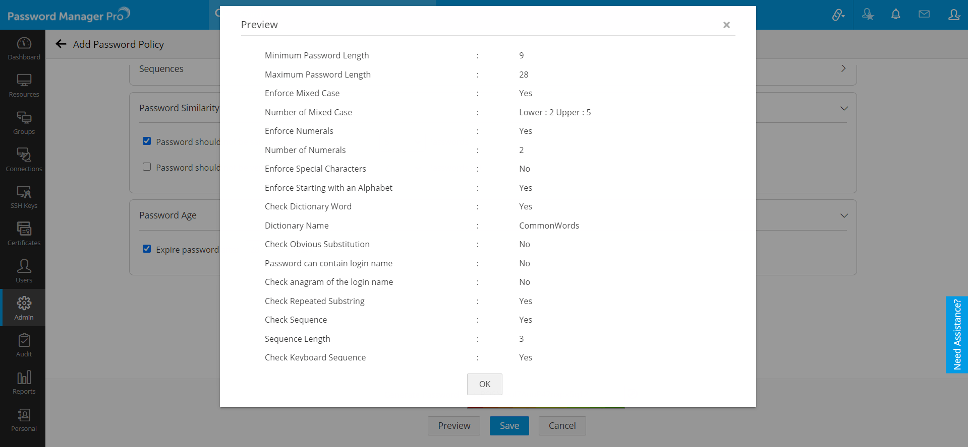Enable second unchecked Password should checkbox
Viewport: 968px width, 447px height.
[147, 167]
